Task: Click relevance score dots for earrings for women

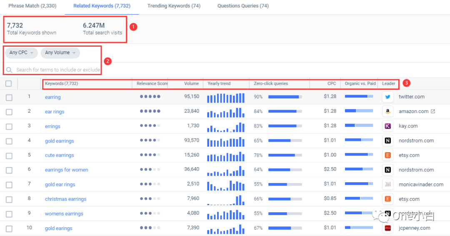Action: pos(150,169)
